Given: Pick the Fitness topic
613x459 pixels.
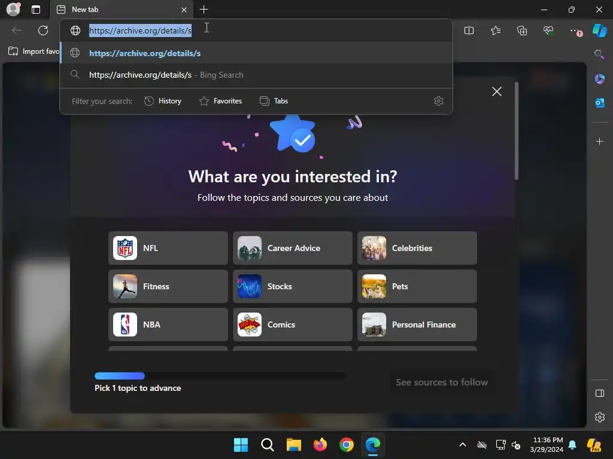Looking at the screenshot, I should click(168, 286).
